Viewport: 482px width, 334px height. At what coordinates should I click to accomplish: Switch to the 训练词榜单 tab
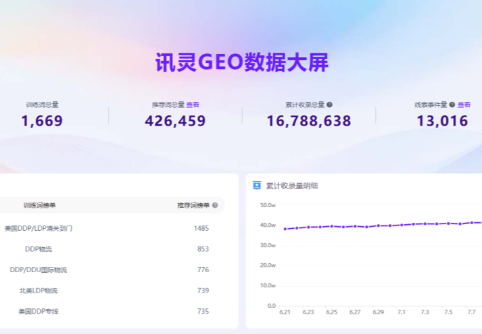[x=40, y=205]
